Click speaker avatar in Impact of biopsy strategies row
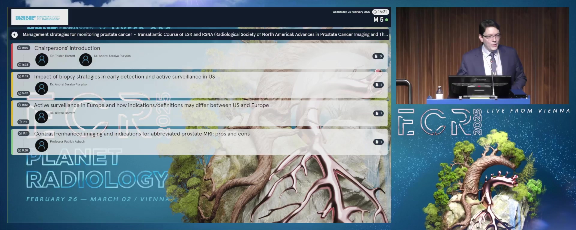 (x=42, y=88)
